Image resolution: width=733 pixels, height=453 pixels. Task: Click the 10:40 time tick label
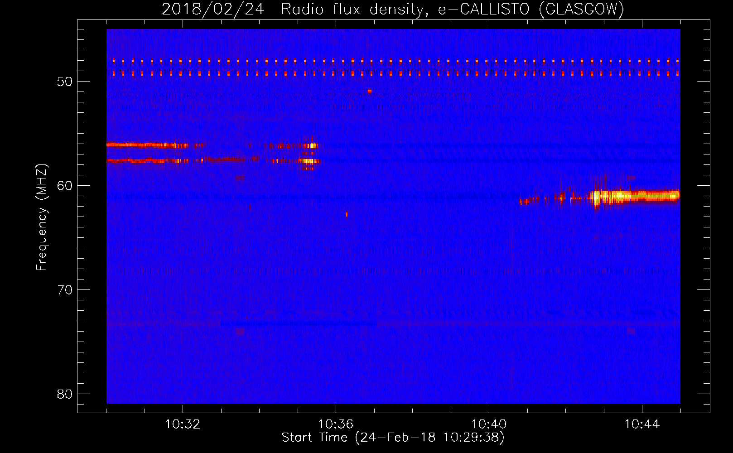489,424
